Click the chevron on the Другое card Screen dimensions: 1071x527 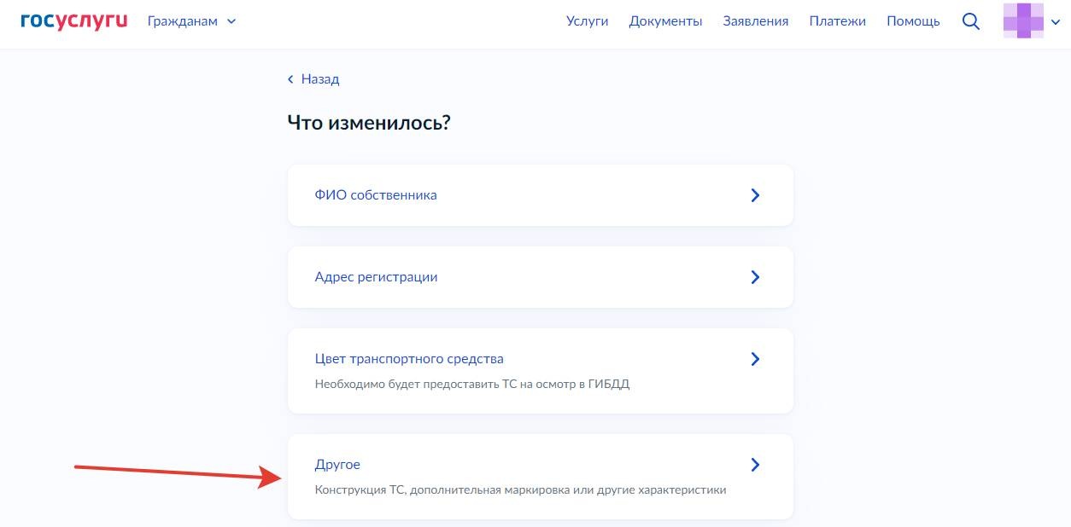click(x=755, y=465)
